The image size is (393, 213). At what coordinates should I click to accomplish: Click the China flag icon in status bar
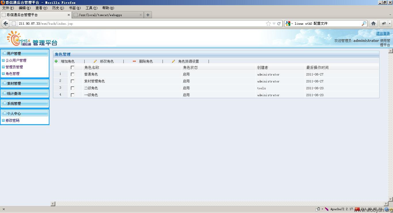click(357, 209)
